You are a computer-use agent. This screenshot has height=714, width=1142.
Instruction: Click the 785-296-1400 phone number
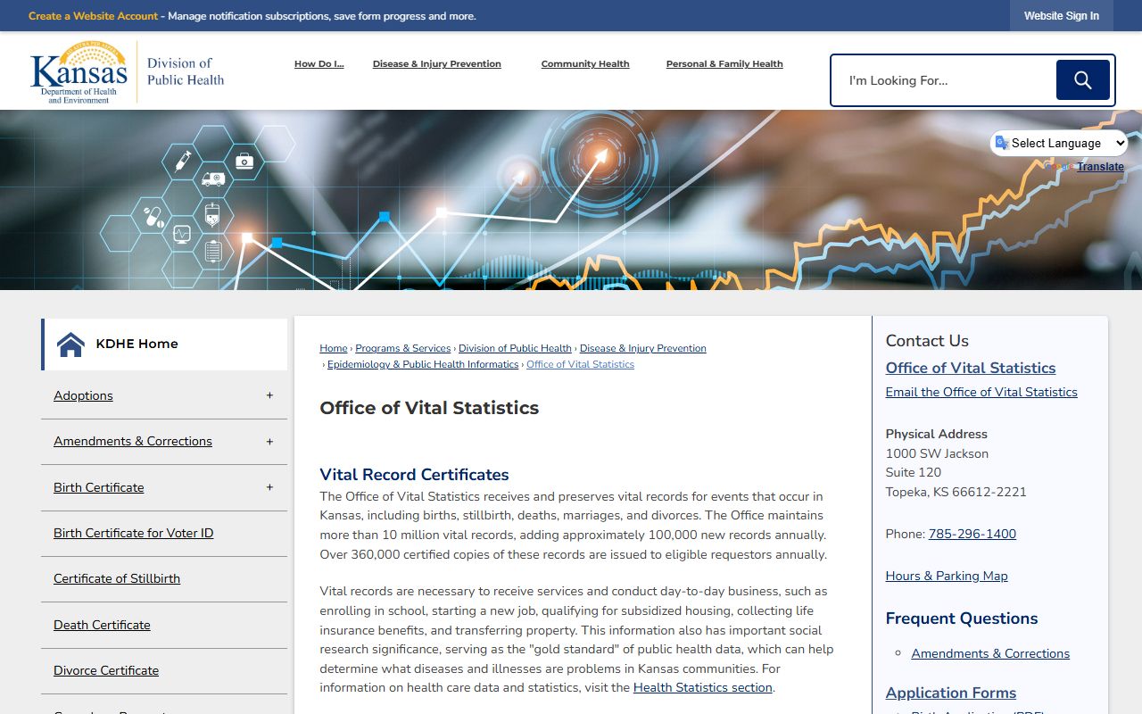tap(972, 534)
